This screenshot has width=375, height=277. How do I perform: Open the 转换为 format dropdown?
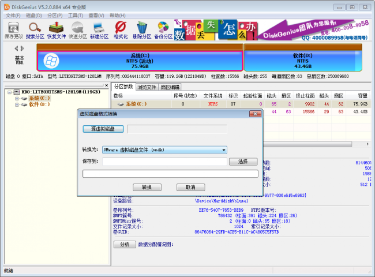pos(164,150)
